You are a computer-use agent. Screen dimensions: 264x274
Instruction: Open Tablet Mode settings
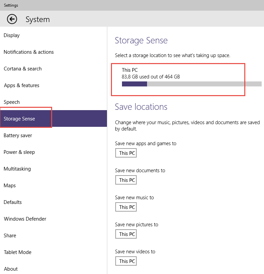tap(18, 252)
